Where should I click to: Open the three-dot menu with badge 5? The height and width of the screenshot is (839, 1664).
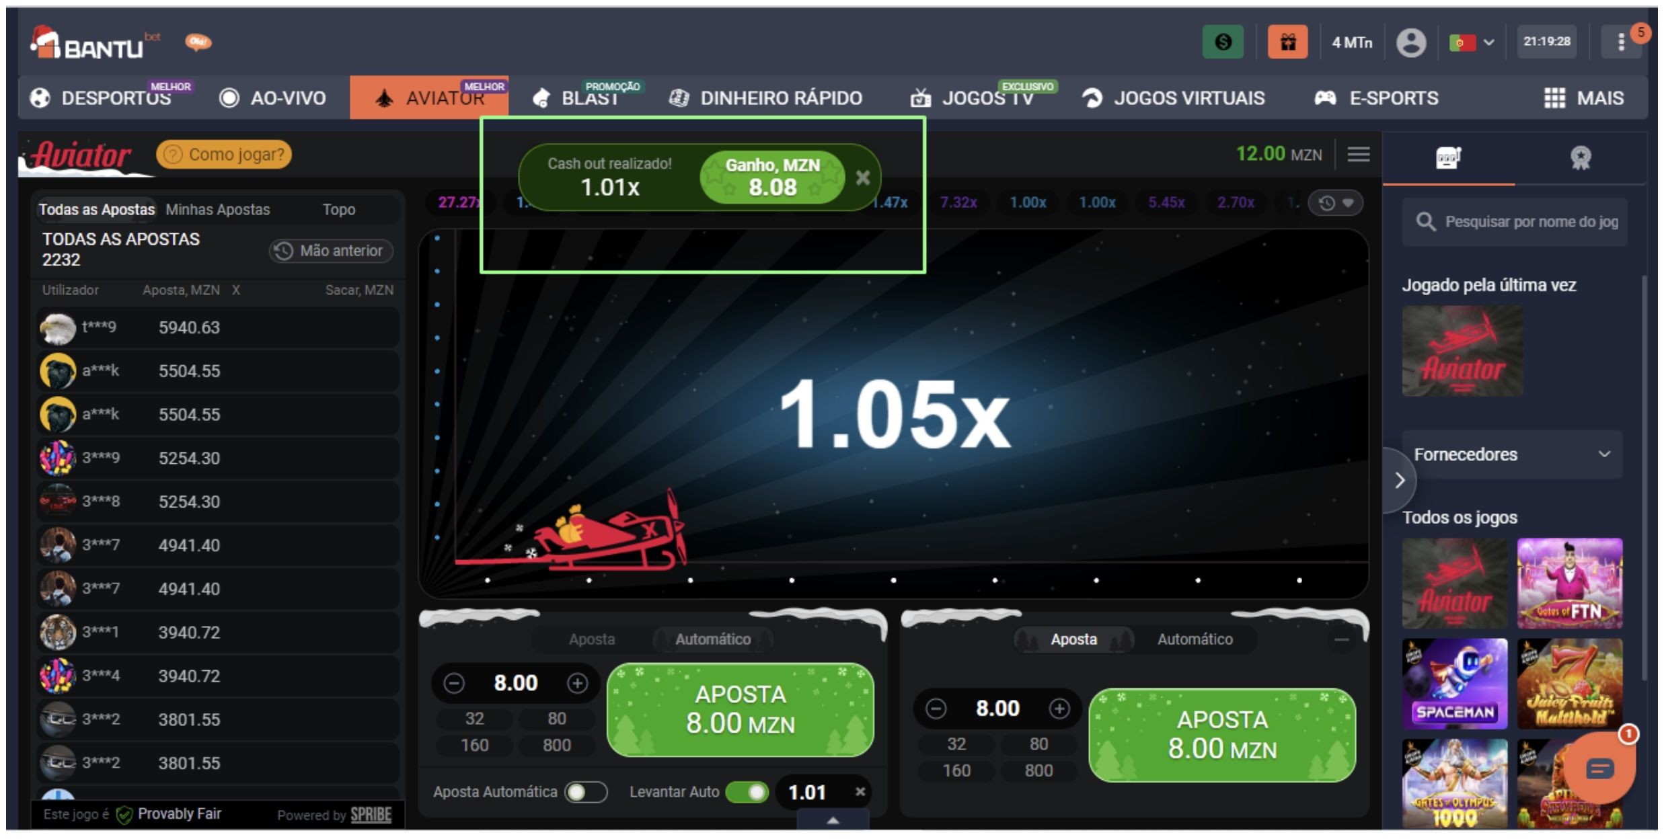tap(1621, 42)
